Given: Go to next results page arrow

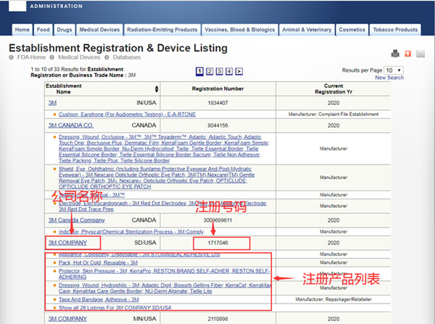Looking at the screenshot, I should (239, 71).
